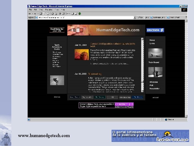
Task: Click the Mail toolbar icon
Action: pyautogui.click(x=68, y=14)
